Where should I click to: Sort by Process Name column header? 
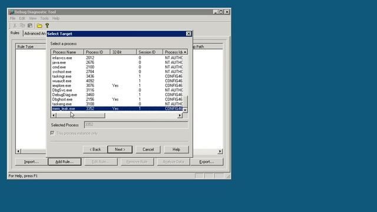(68, 52)
